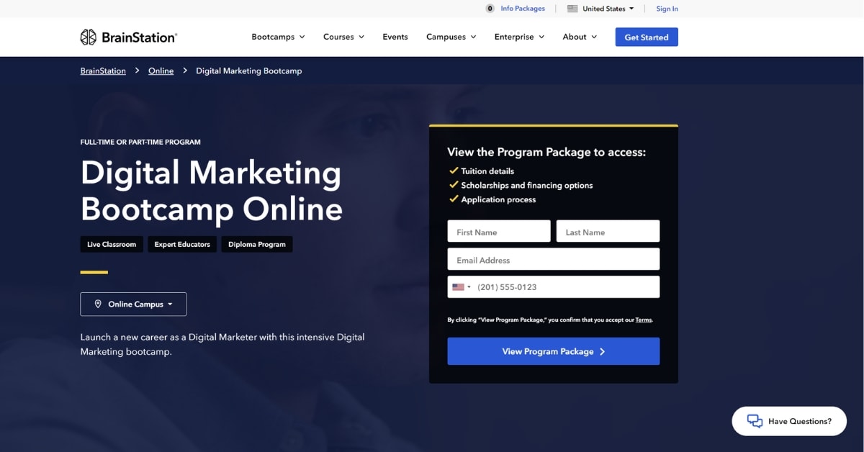Click the BrainStation brain logo icon
The image size is (864, 452).
pyautogui.click(x=89, y=37)
